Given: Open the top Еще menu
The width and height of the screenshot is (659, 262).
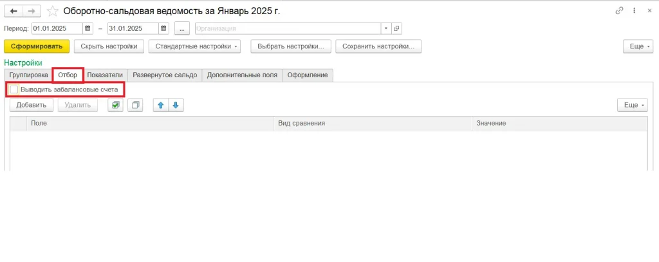Looking at the screenshot, I should point(638,46).
